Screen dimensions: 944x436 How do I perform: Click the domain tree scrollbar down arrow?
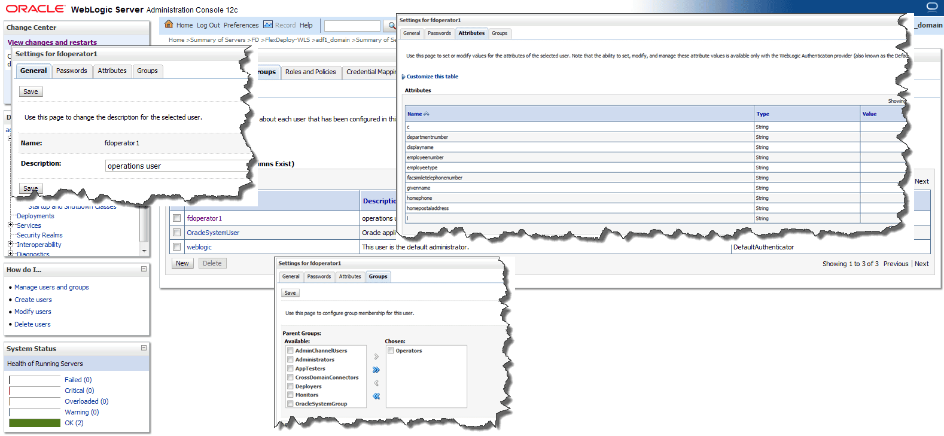[144, 251]
